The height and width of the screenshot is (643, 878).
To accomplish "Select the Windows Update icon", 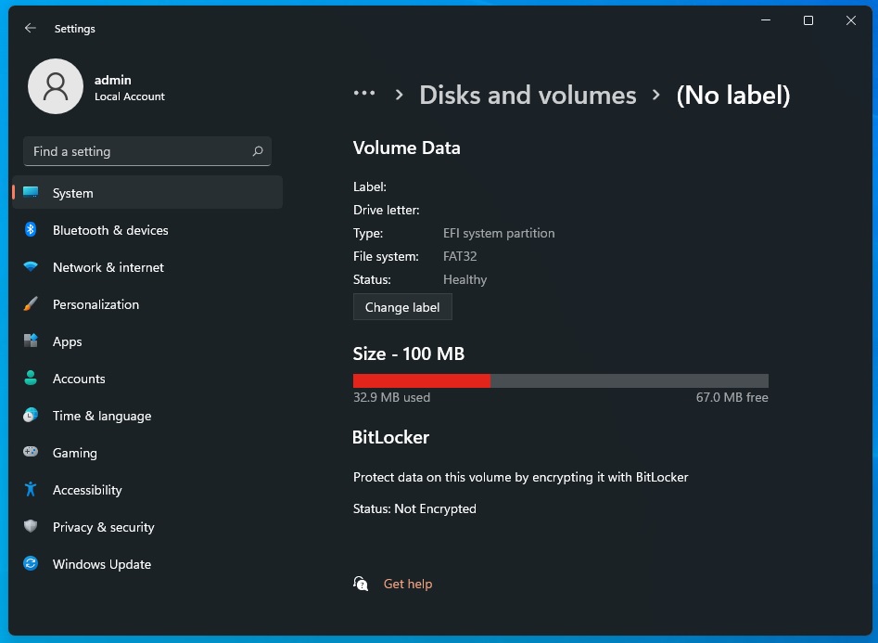I will 31,564.
